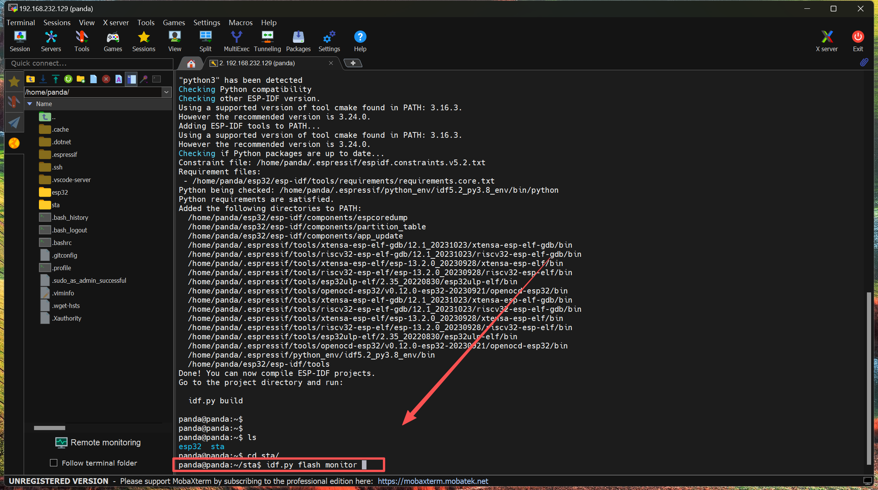
Task: Create new folder in SFTP browser
Action: coord(81,79)
